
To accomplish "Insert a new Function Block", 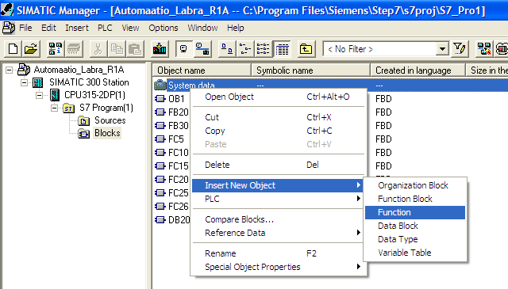I will (x=415, y=199).
